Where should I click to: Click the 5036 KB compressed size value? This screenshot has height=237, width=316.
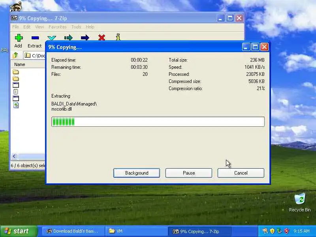256,81
